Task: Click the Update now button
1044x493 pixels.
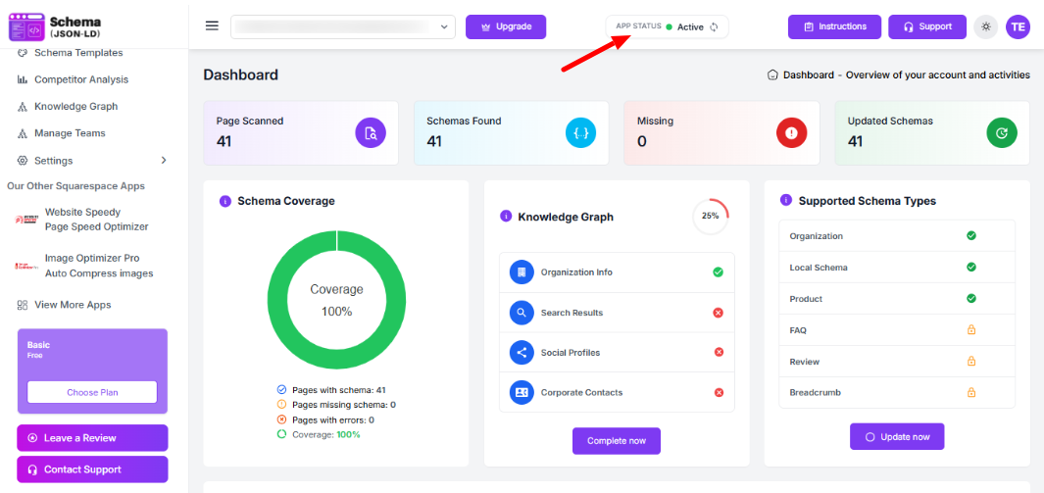Action: click(x=897, y=436)
